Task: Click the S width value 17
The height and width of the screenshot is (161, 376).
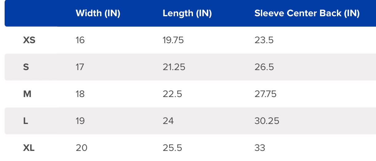Action: (x=80, y=67)
